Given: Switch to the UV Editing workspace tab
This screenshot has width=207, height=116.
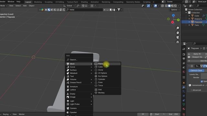Looking at the screenshot, I should pyautogui.click(x=60, y=2).
